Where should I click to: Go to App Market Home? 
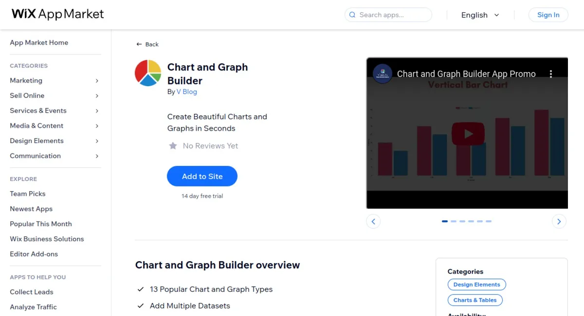[x=39, y=42]
